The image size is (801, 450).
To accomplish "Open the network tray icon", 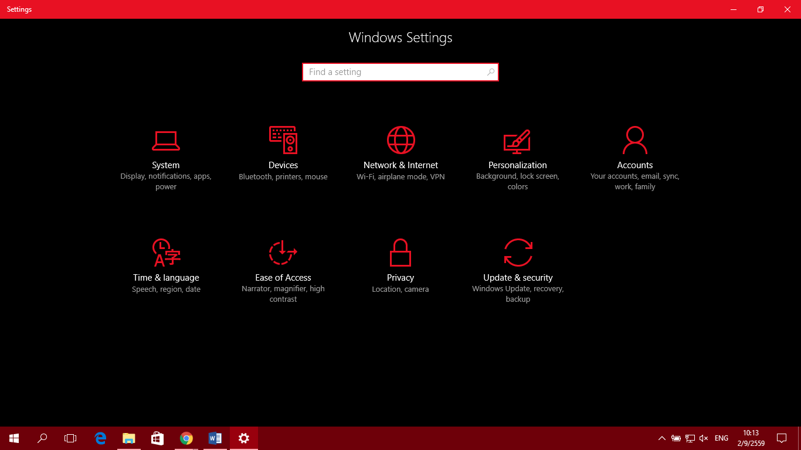I will (x=690, y=438).
